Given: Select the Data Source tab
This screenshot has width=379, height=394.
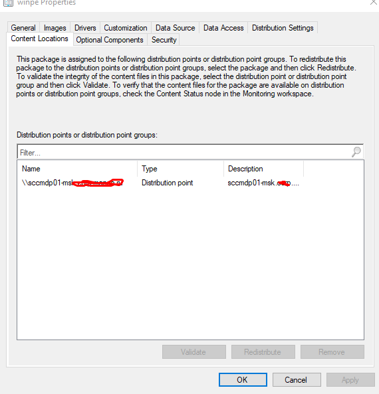Looking at the screenshot, I should coord(176,28).
